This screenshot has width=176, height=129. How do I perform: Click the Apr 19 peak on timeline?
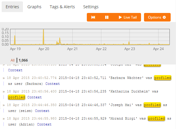[x=15, y=40]
